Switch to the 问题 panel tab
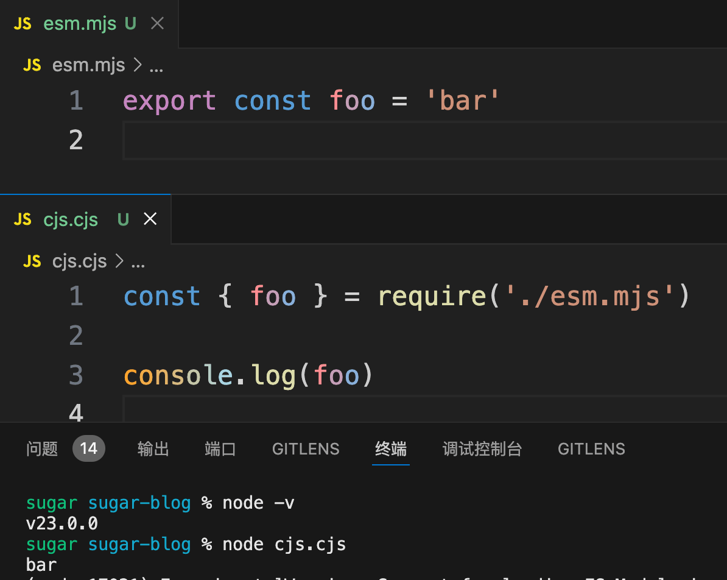Screen dimensions: 727x580 [x=42, y=449]
